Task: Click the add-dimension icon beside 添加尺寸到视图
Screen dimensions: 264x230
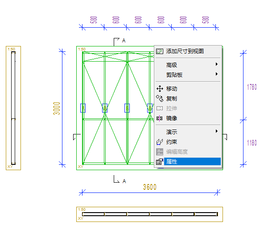Action: coord(160,51)
